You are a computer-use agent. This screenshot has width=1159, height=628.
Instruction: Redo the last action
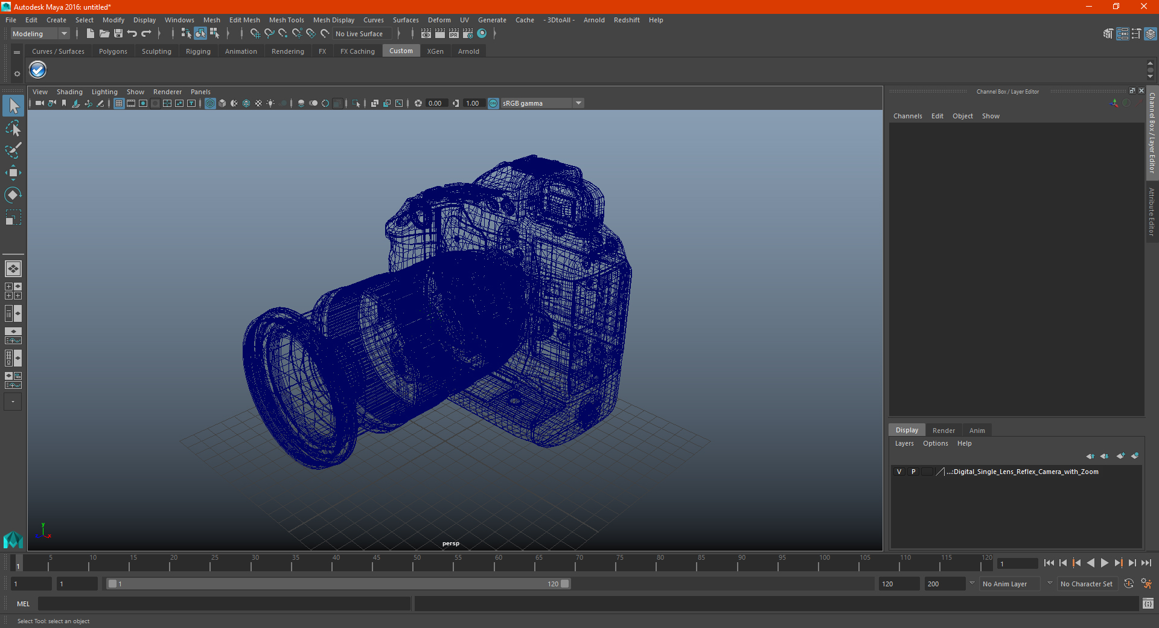tap(146, 34)
